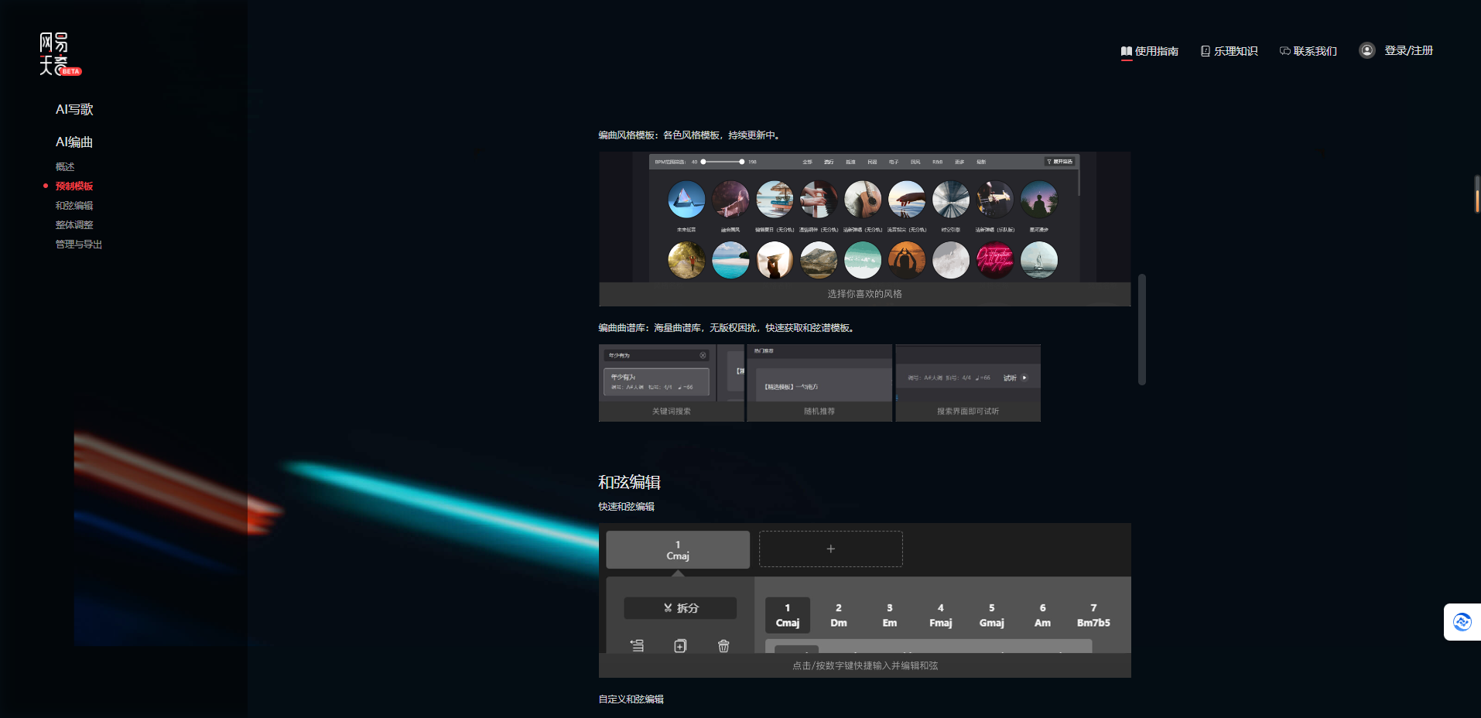
Task: Click the 拆分 scissors split button
Action: [x=680, y=608]
